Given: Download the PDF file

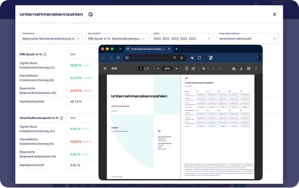Looking at the screenshot, I should 241,68.
